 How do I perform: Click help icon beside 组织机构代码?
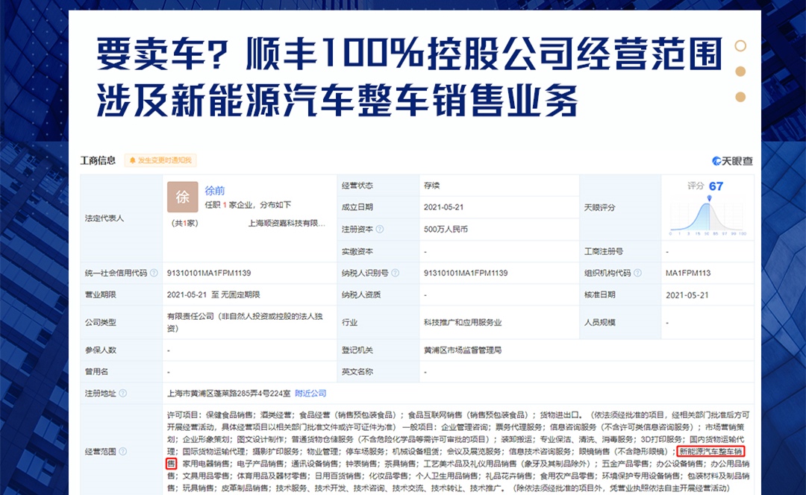[x=638, y=273]
